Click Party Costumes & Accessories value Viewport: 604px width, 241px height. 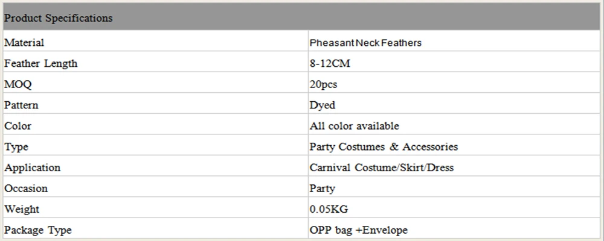click(x=384, y=146)
